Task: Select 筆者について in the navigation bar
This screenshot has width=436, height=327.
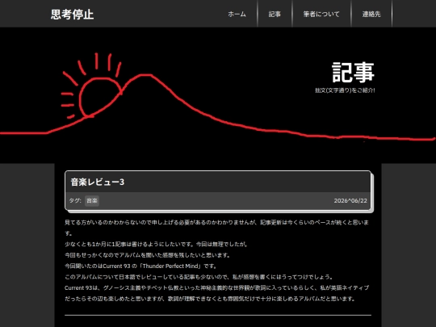Action: click(x=321, y=14)
